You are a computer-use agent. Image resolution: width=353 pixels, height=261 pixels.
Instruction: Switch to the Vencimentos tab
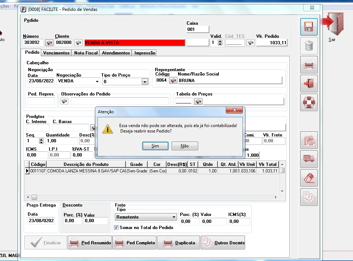click(56, 53)
